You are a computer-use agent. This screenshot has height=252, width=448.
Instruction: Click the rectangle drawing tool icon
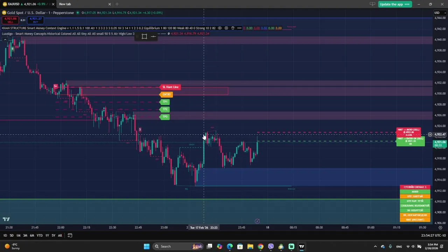[144, 36]
